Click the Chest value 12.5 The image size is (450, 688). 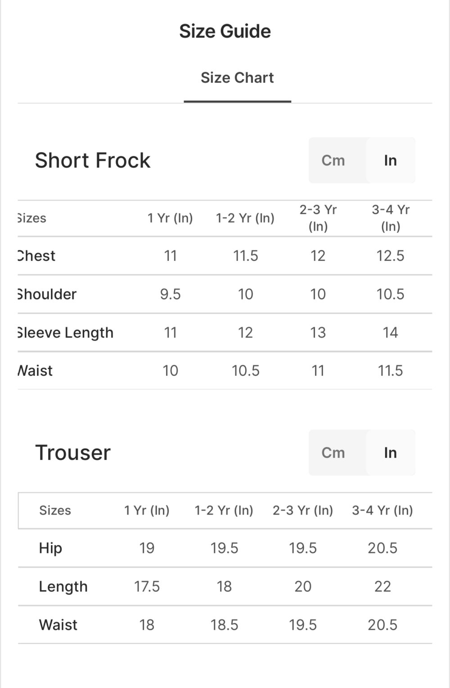coord(391,256)
